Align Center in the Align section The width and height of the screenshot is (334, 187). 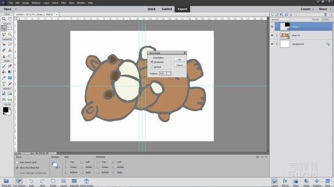71,167
